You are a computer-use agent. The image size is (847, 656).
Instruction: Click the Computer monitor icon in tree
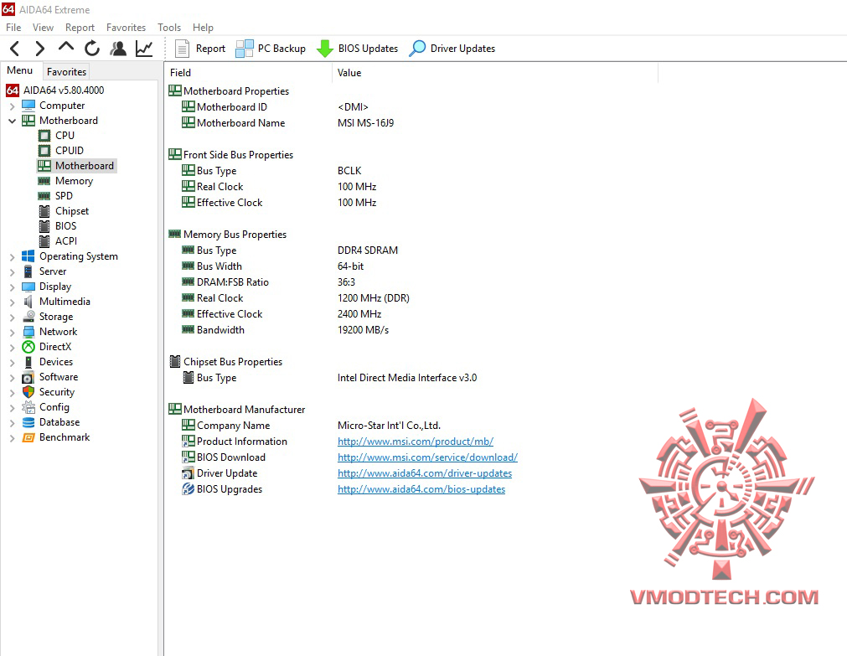[x=28, y=106]
